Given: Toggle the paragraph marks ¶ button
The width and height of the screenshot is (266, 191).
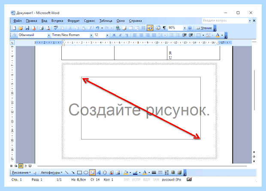Looking at the screenshot, I should tap(164, 28).
